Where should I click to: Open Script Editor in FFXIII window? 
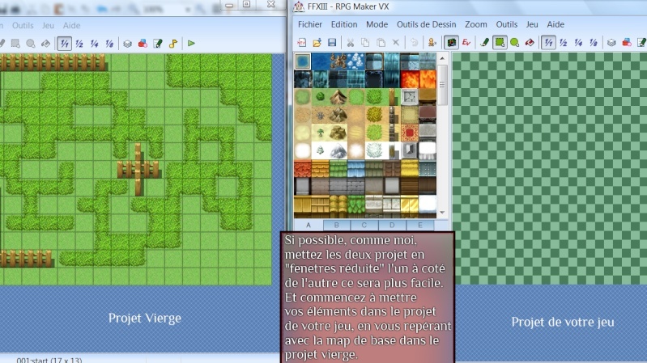641,43
